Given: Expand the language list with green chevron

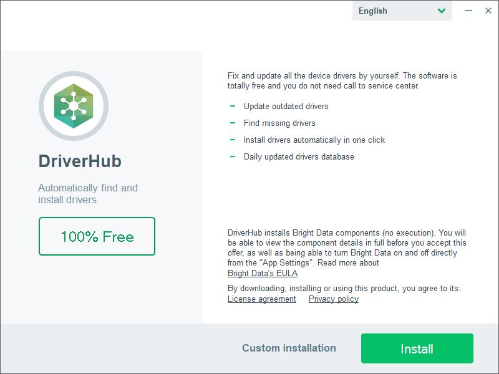Looking at the screenshot, I should pyautogui.click(x=442, y=11).
